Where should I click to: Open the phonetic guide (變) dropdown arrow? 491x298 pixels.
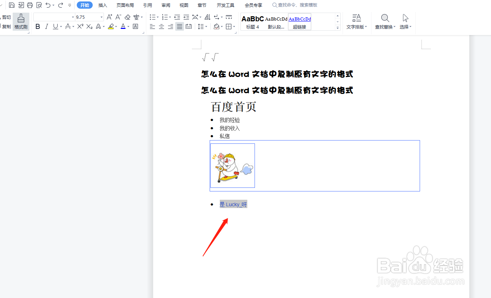click(142, 17)
